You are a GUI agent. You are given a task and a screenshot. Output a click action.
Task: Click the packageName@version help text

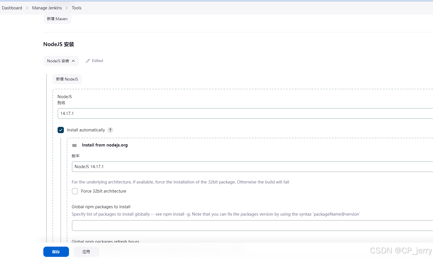[x=216, y=214]
